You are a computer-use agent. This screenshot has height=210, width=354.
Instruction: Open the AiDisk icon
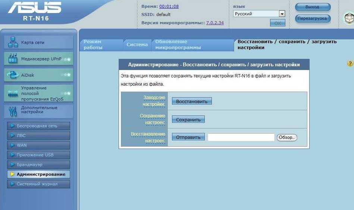click(x=13, y=75)
